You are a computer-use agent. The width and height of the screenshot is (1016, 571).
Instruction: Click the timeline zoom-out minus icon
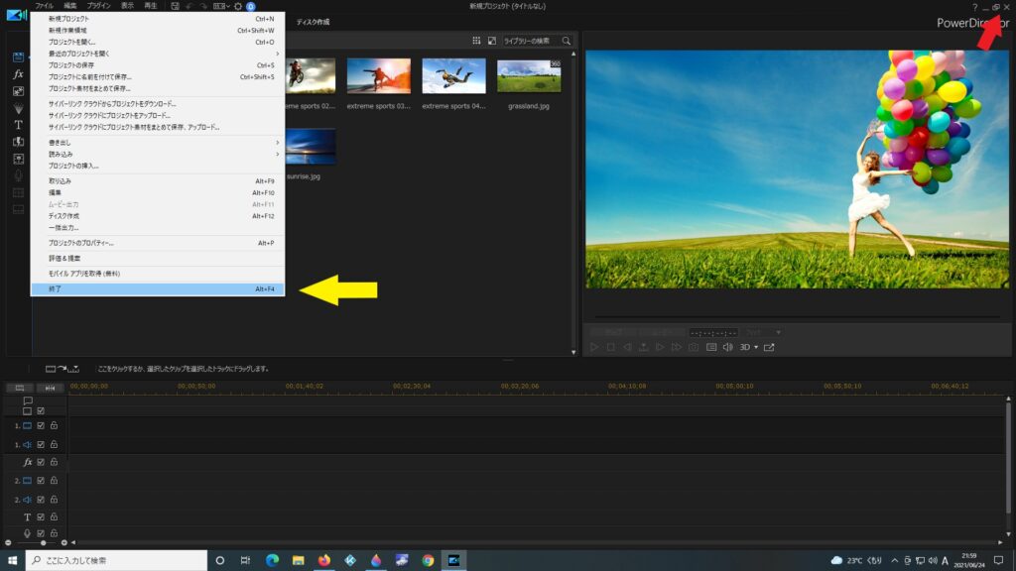click(8, 542)
